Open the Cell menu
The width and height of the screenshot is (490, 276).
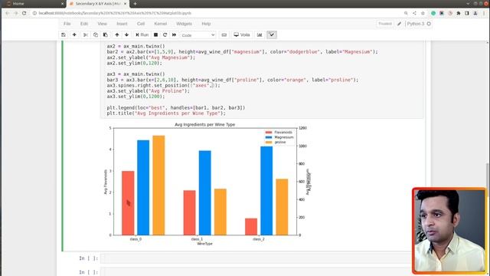[x=141, y=24]
